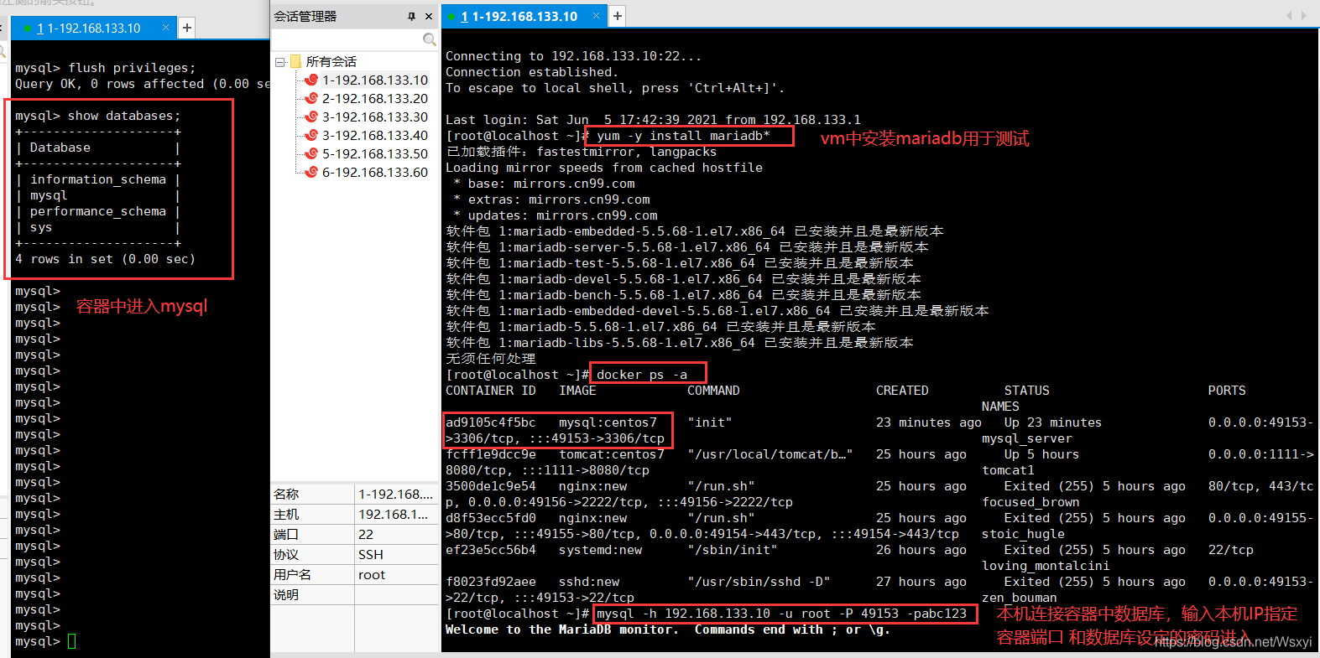Click the IMAGE column header text

click(x=578, y=391)
